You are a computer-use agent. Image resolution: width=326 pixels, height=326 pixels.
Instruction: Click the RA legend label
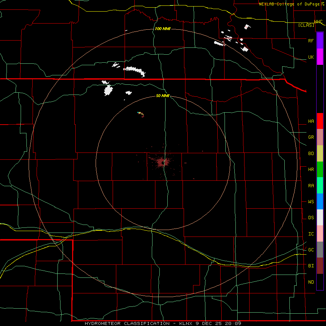pos(311,186)
